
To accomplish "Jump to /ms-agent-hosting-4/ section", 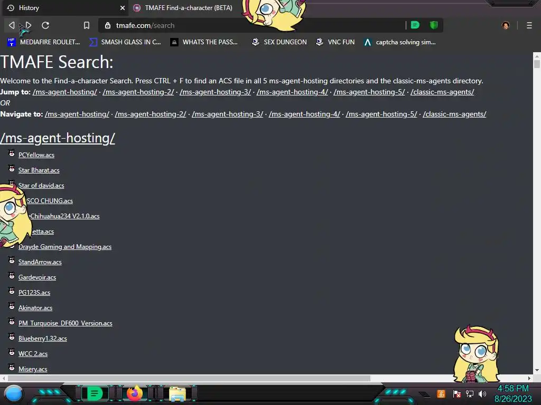I will (x=292, y=92).
